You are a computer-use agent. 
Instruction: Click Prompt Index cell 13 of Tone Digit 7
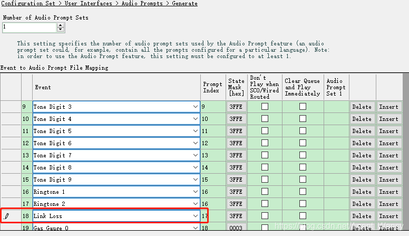point(213,155)
